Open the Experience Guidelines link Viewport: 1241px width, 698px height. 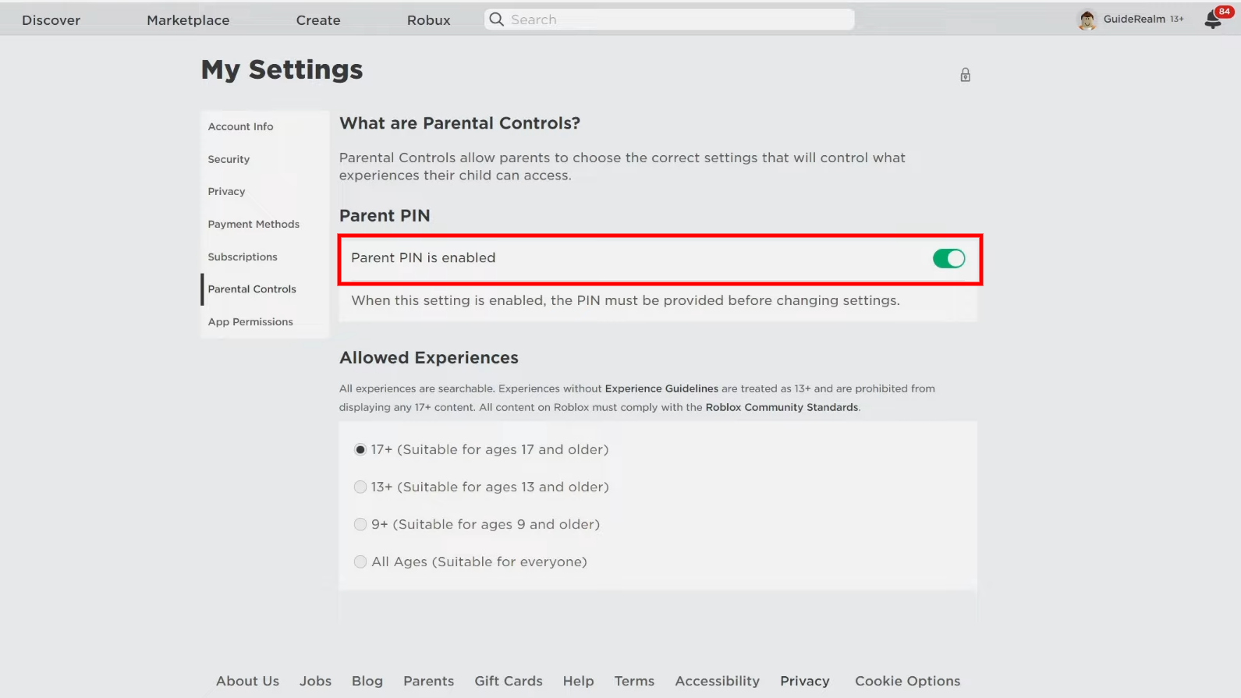(661, 388)
